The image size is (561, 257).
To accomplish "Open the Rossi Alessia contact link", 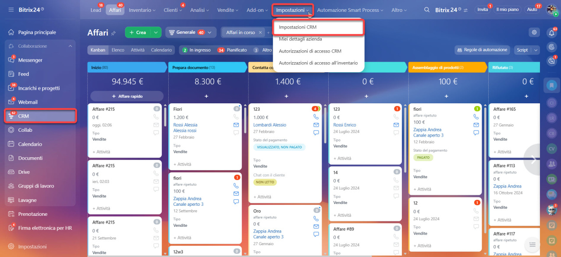I will tap(185, 125).
